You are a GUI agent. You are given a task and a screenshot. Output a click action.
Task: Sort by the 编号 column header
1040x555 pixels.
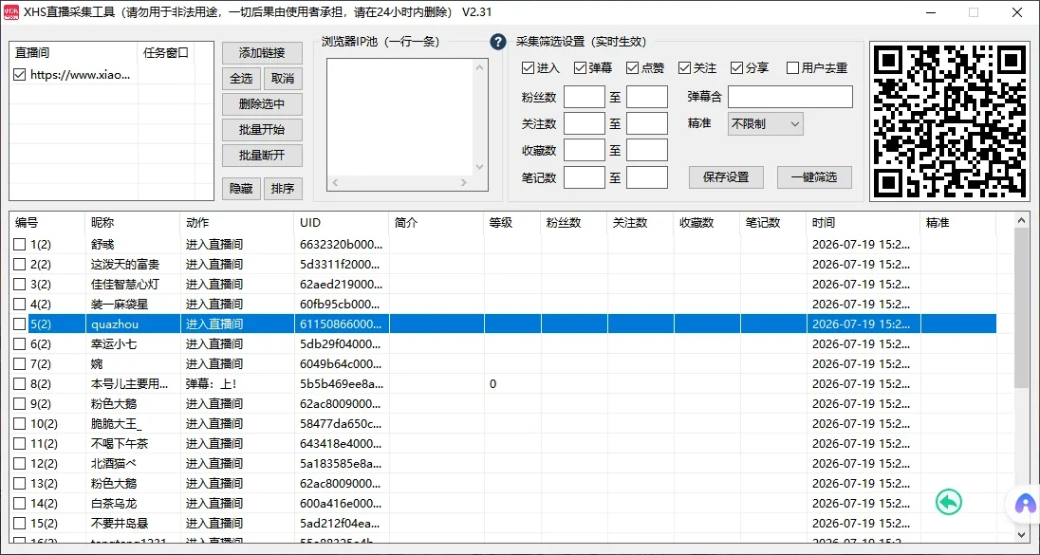click(x=47, y=223)
